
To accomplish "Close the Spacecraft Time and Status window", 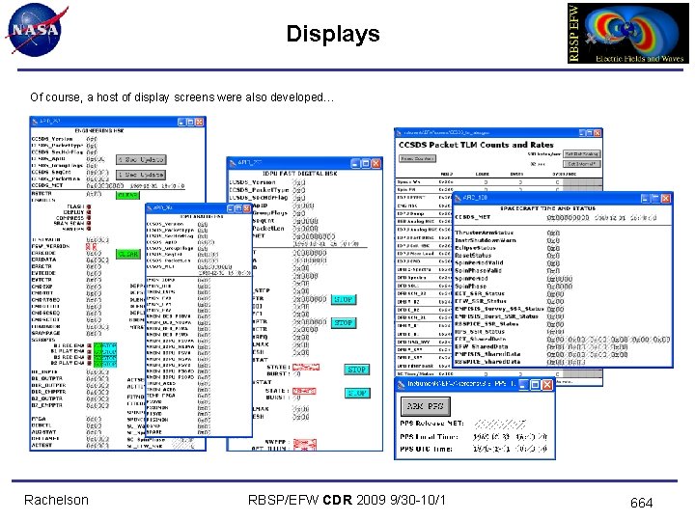I will (x=665, y=199).
